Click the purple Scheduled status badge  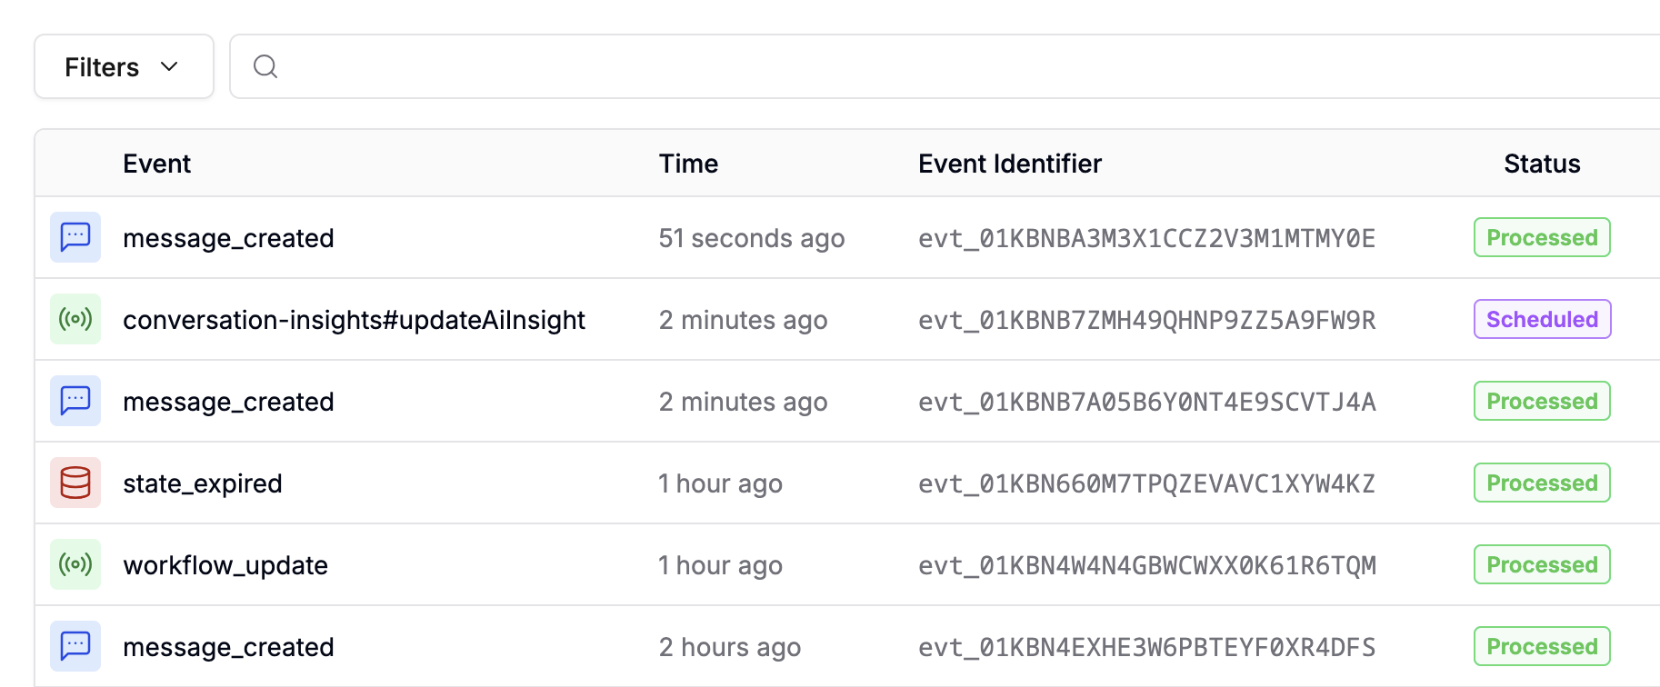point(1541,319)
